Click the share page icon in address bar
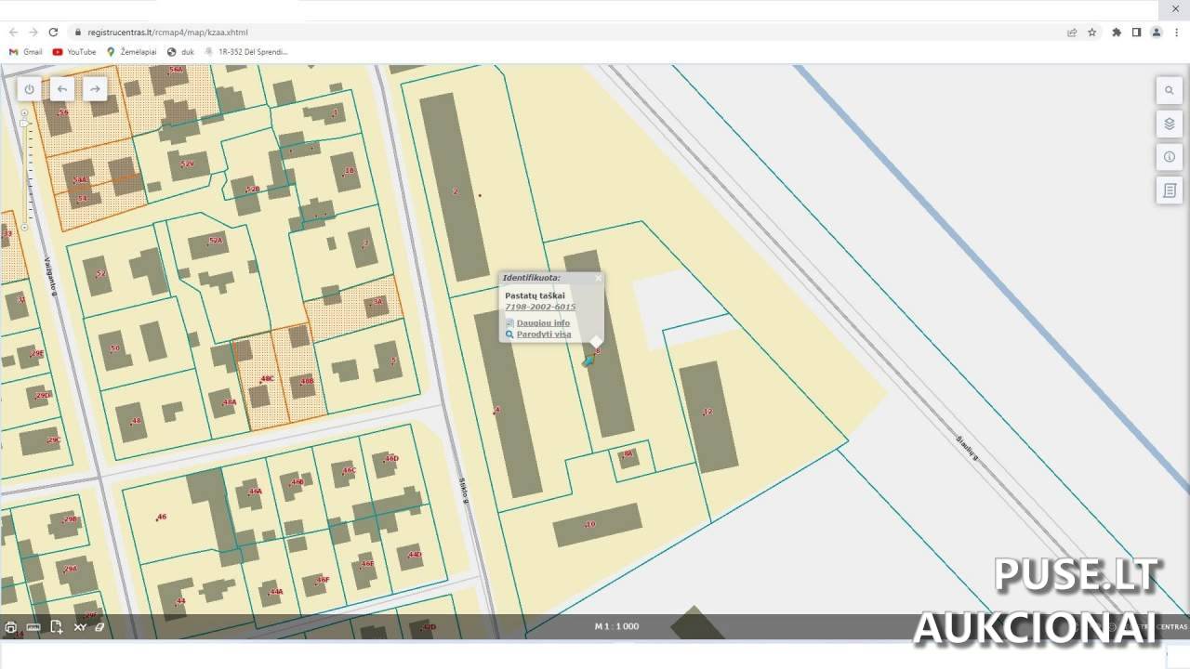 (x=1072, y=33)
